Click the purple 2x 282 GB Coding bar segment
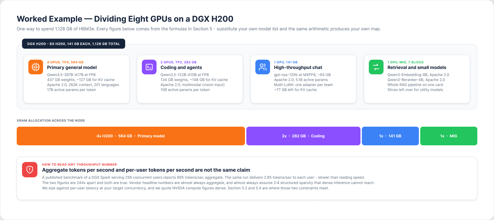This screenshot has width=494, height=220. pos(303,136)
